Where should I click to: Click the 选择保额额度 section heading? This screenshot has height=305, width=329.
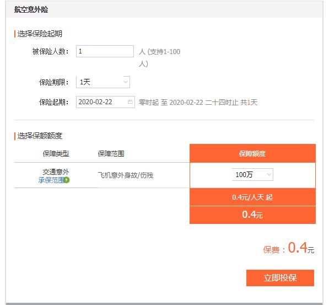pos(40,136)
